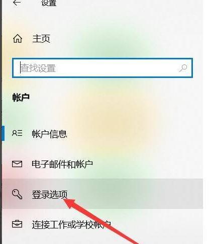
Task: Click the gray highlighted 登录选项 row background
Action: point(102,194)
